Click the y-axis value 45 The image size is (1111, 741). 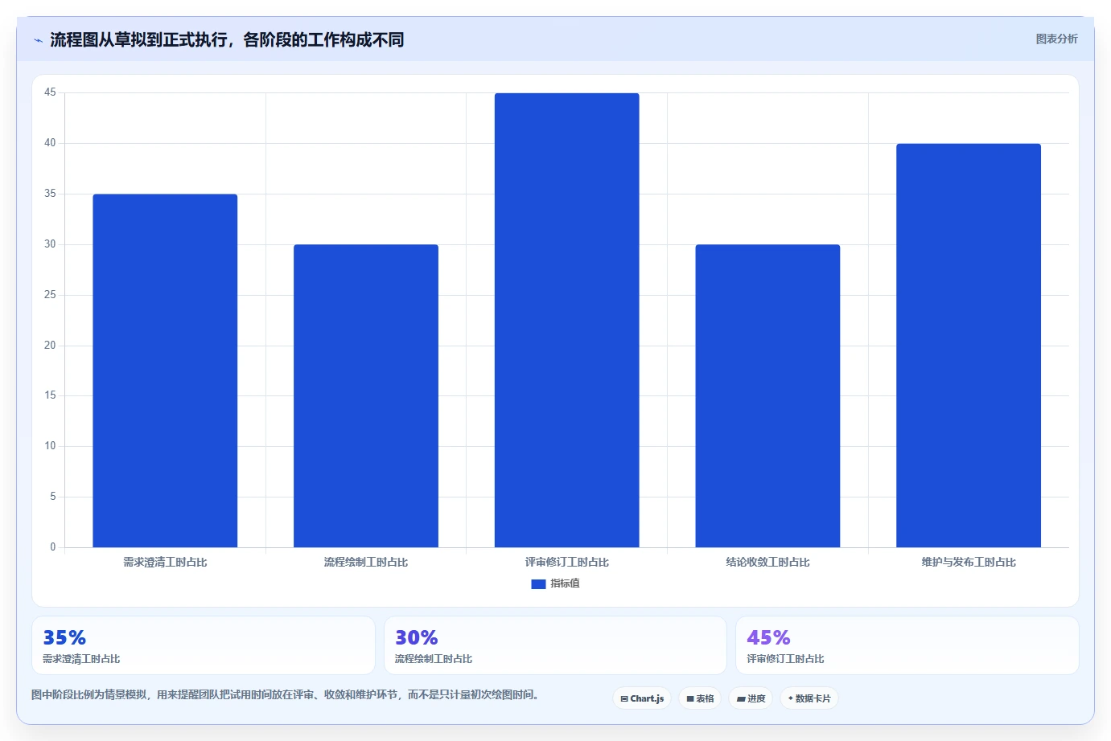[50, 92]
